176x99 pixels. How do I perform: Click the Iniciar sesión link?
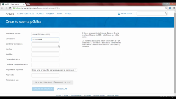[x=126, y=13]
